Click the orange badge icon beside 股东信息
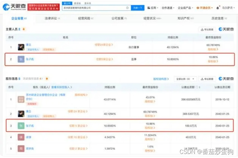238x158 pixels. 47,79
